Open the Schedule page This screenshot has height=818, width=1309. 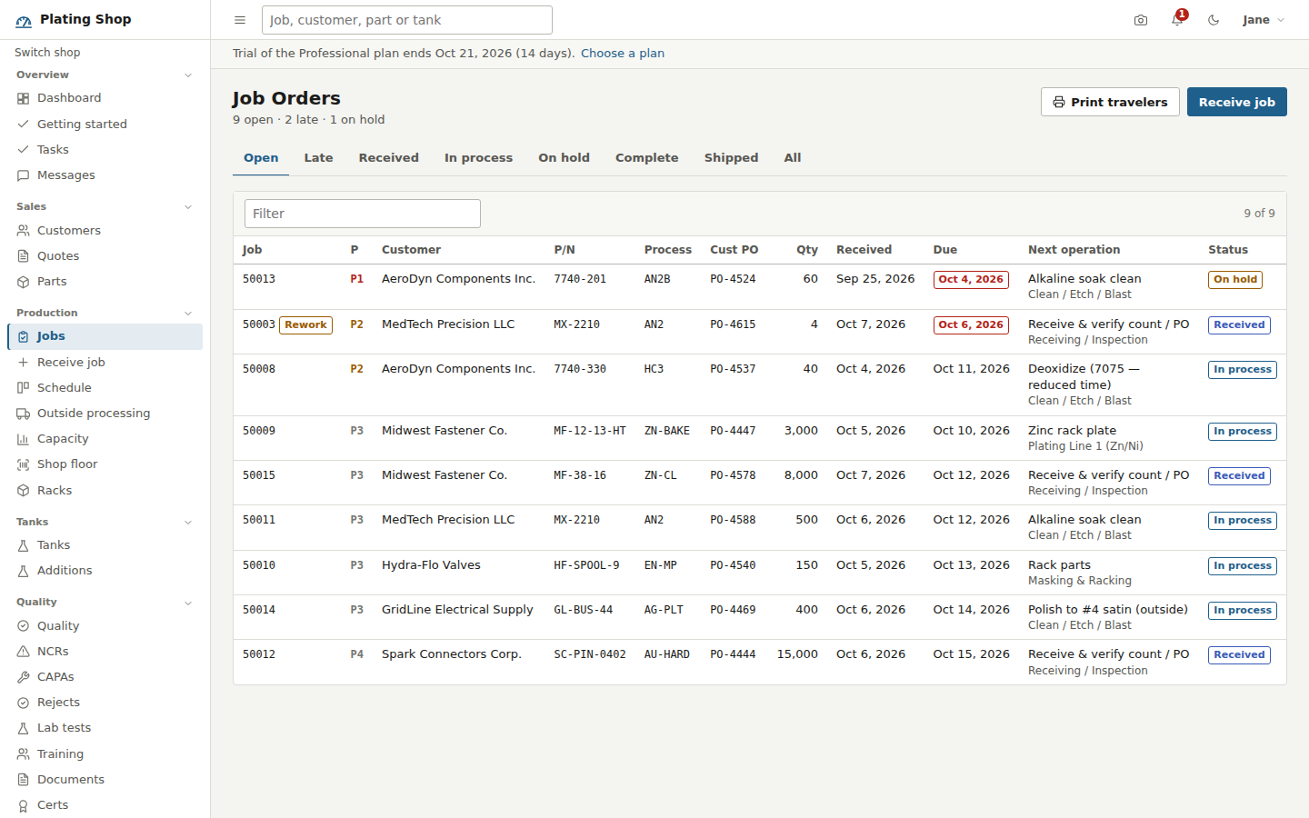tap(105, 387)
